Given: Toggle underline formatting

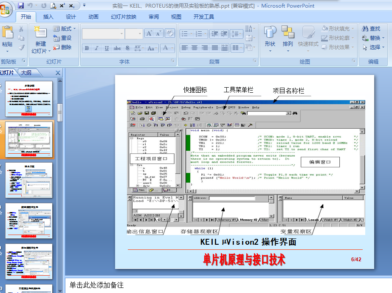Looking at the screenshot, I should click(107, 48).
